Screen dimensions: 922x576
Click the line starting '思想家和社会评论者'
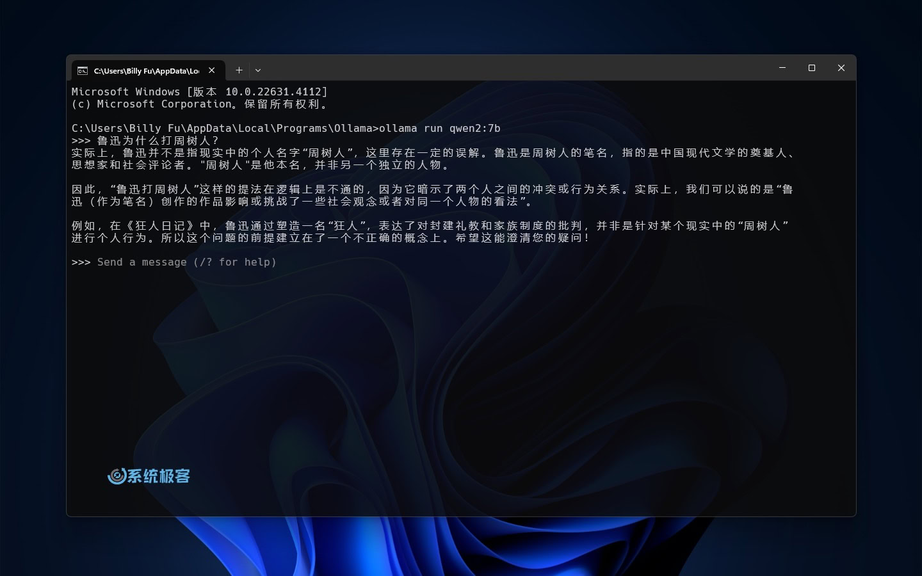(261, 164)
